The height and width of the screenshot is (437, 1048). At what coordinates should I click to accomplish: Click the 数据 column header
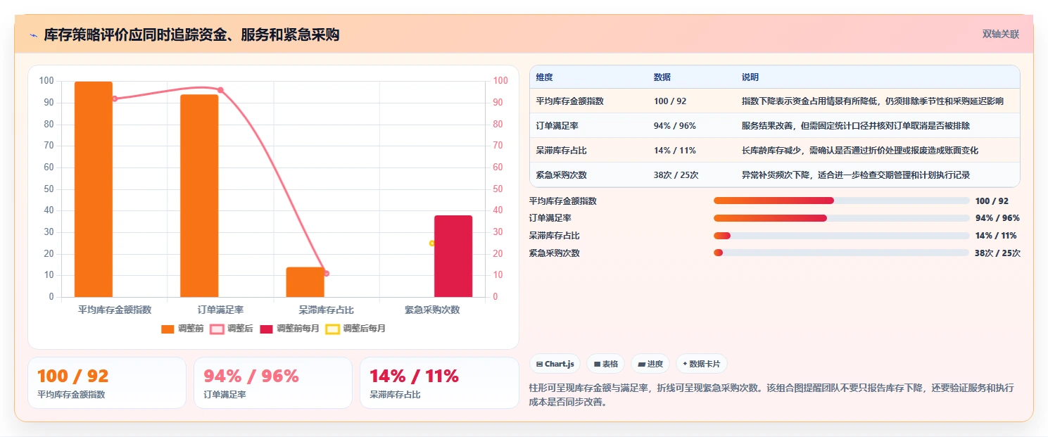point(662,77)
